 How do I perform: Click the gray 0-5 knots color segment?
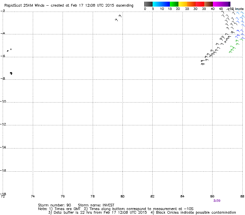pyautogui.click(x=148, y=4)
